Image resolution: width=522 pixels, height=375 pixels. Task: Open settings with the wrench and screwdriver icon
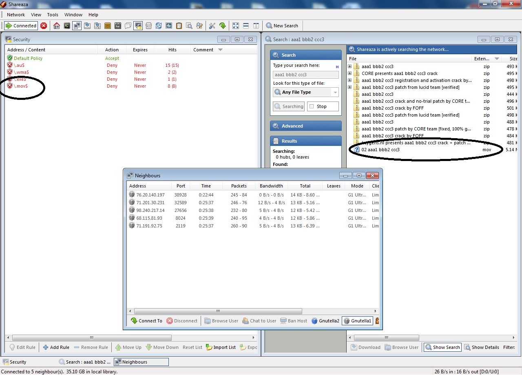click(x=212, y=26)
